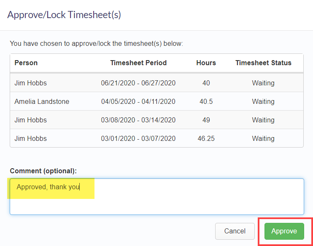This screenshot has height=246, width=313.
Task: Click Jim Hobbs in the 06/21/2020 row
Action: (30, 83)
